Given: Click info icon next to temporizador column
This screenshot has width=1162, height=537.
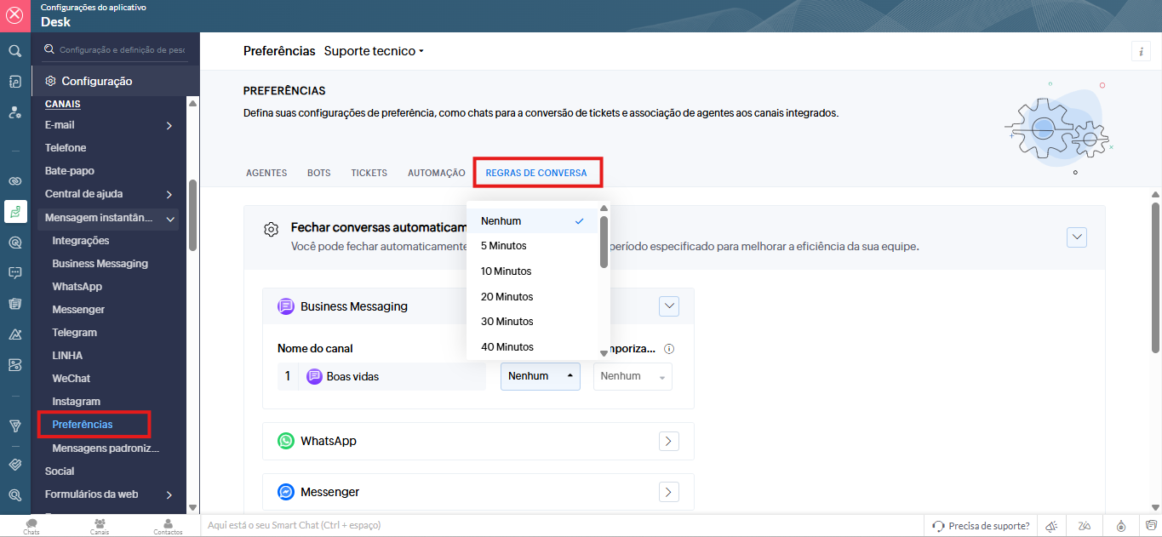Looking at the screenshot, I should click(669, 349).
